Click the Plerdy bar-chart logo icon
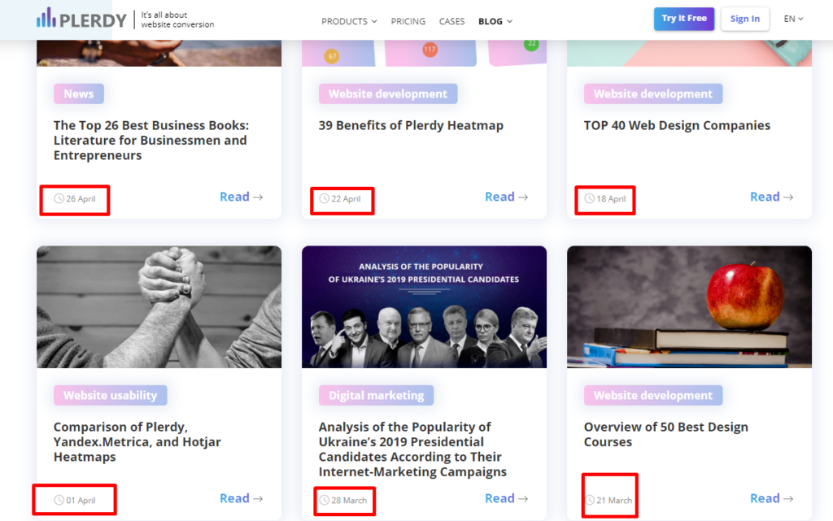 (46, 15)
